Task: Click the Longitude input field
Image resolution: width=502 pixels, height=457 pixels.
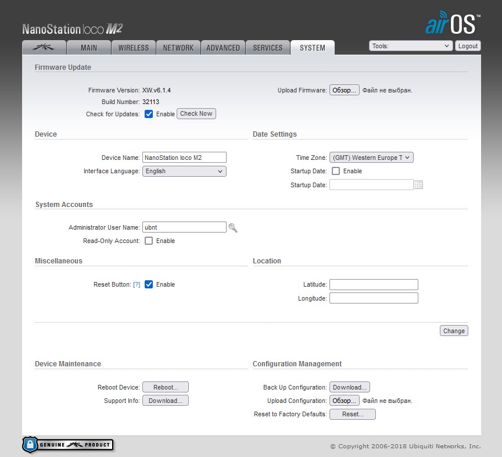Action: (x=374, y=298)
